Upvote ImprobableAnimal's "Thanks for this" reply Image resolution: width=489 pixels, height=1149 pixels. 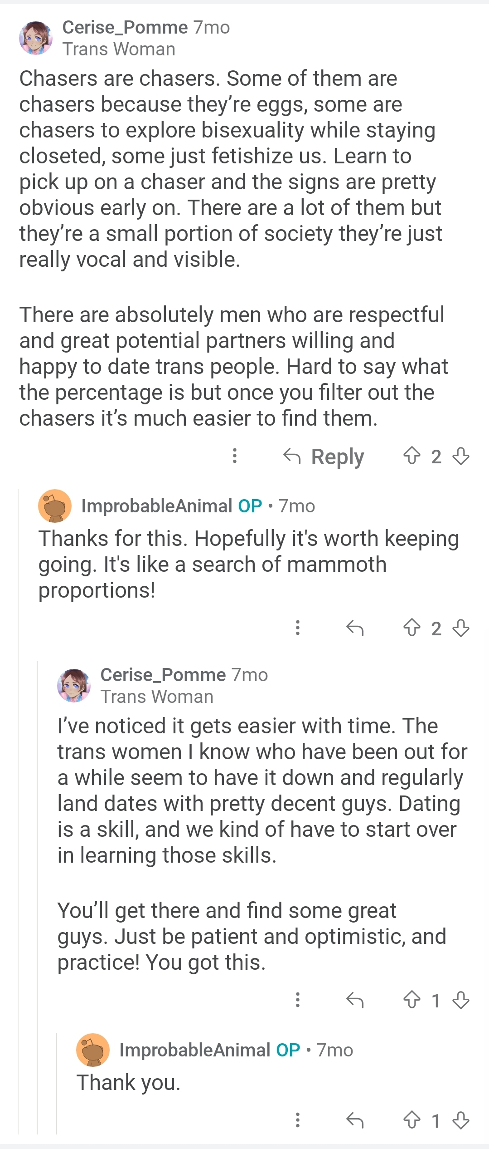[x=412, y=629]
